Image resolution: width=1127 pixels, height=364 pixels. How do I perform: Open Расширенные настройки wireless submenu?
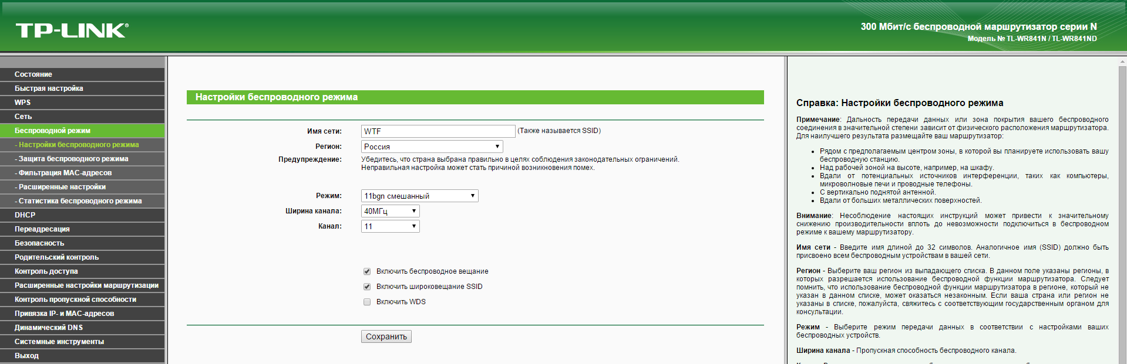82,187
